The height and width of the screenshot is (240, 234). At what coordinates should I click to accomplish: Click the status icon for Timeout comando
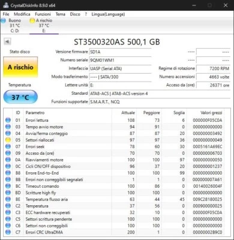[x=8, y=186]
